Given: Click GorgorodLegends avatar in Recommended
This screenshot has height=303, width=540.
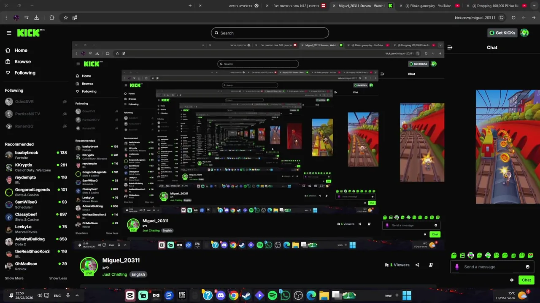Looking at the screenshot, I should pyautogui.click(x=9, y=192).
